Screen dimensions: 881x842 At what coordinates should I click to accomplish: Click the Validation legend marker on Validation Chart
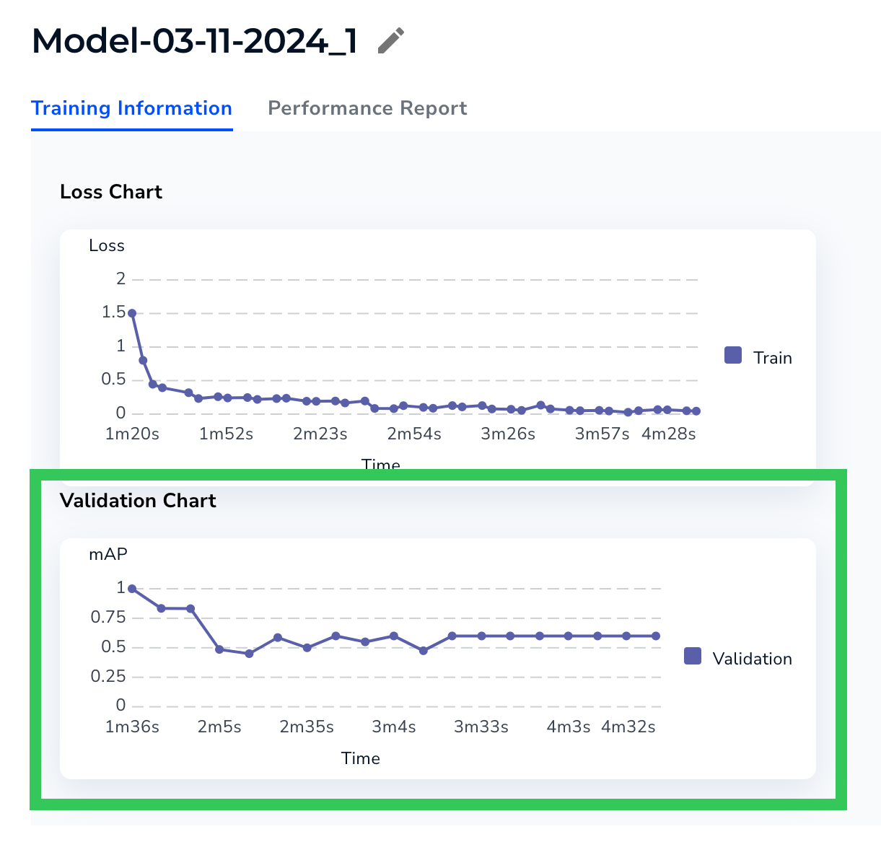pos(692,655)
